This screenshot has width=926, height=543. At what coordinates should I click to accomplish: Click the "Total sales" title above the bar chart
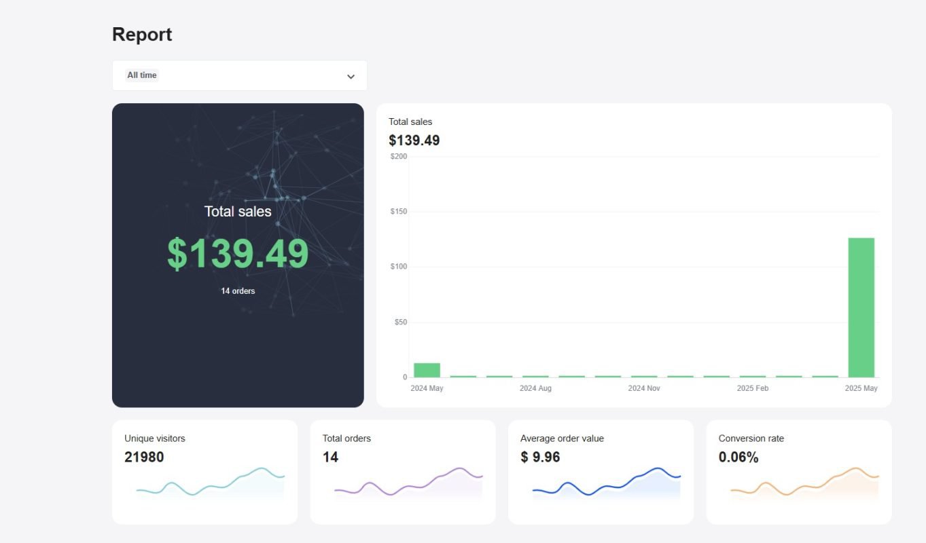pyautogui.click(x=410, y=122)
